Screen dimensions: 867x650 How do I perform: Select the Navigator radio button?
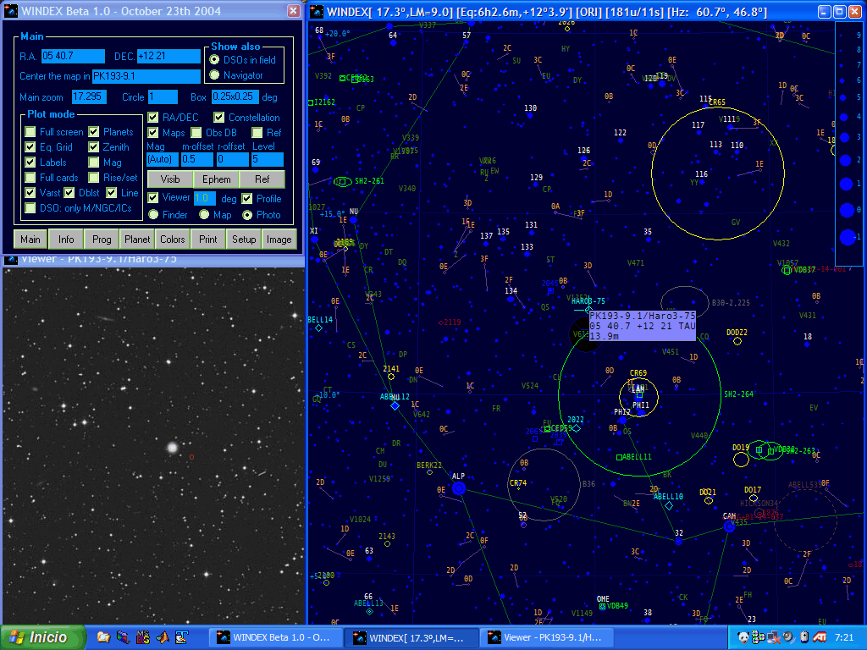pos(214,74)
